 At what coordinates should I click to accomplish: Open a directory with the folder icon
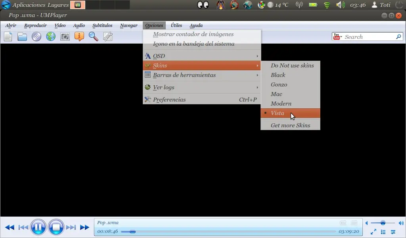[x=22, y=36]
